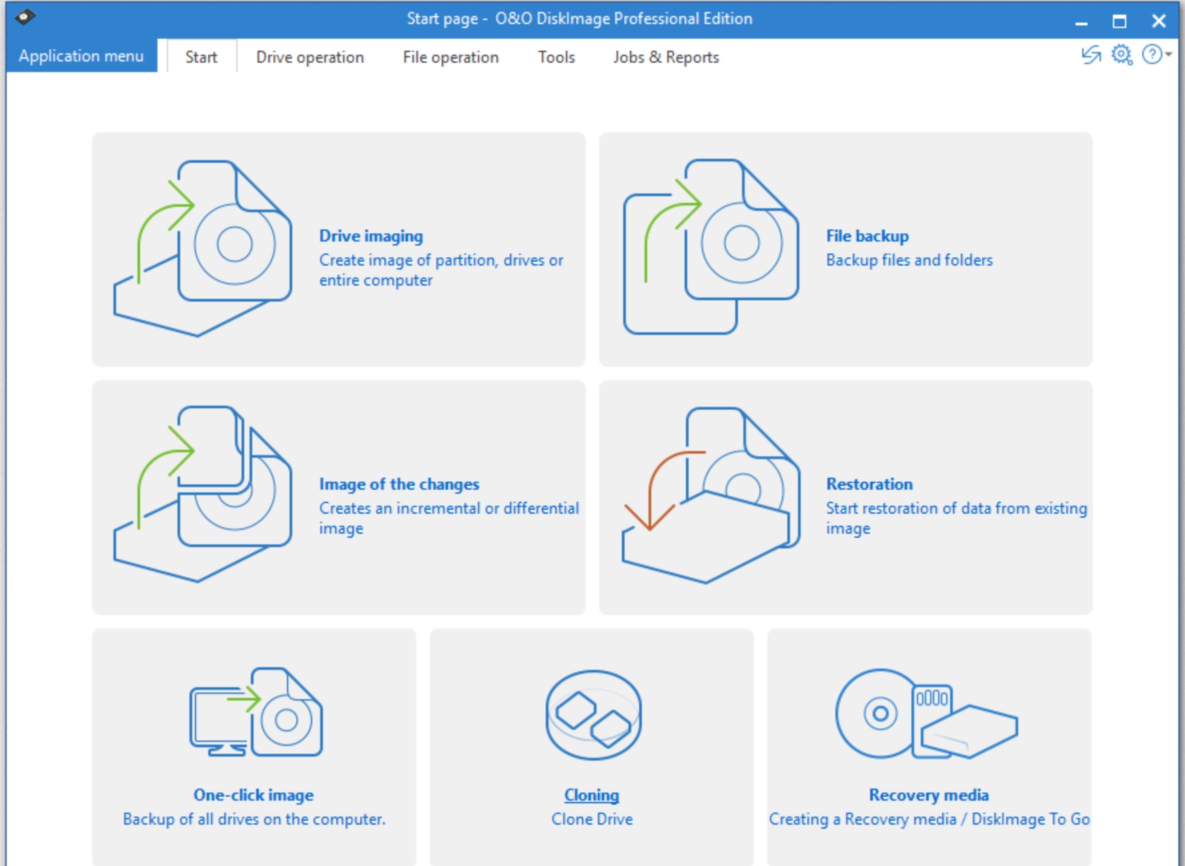1185x866 pixels.
Task: Open settings via the gear icon
Action: tap(1122, 55)
